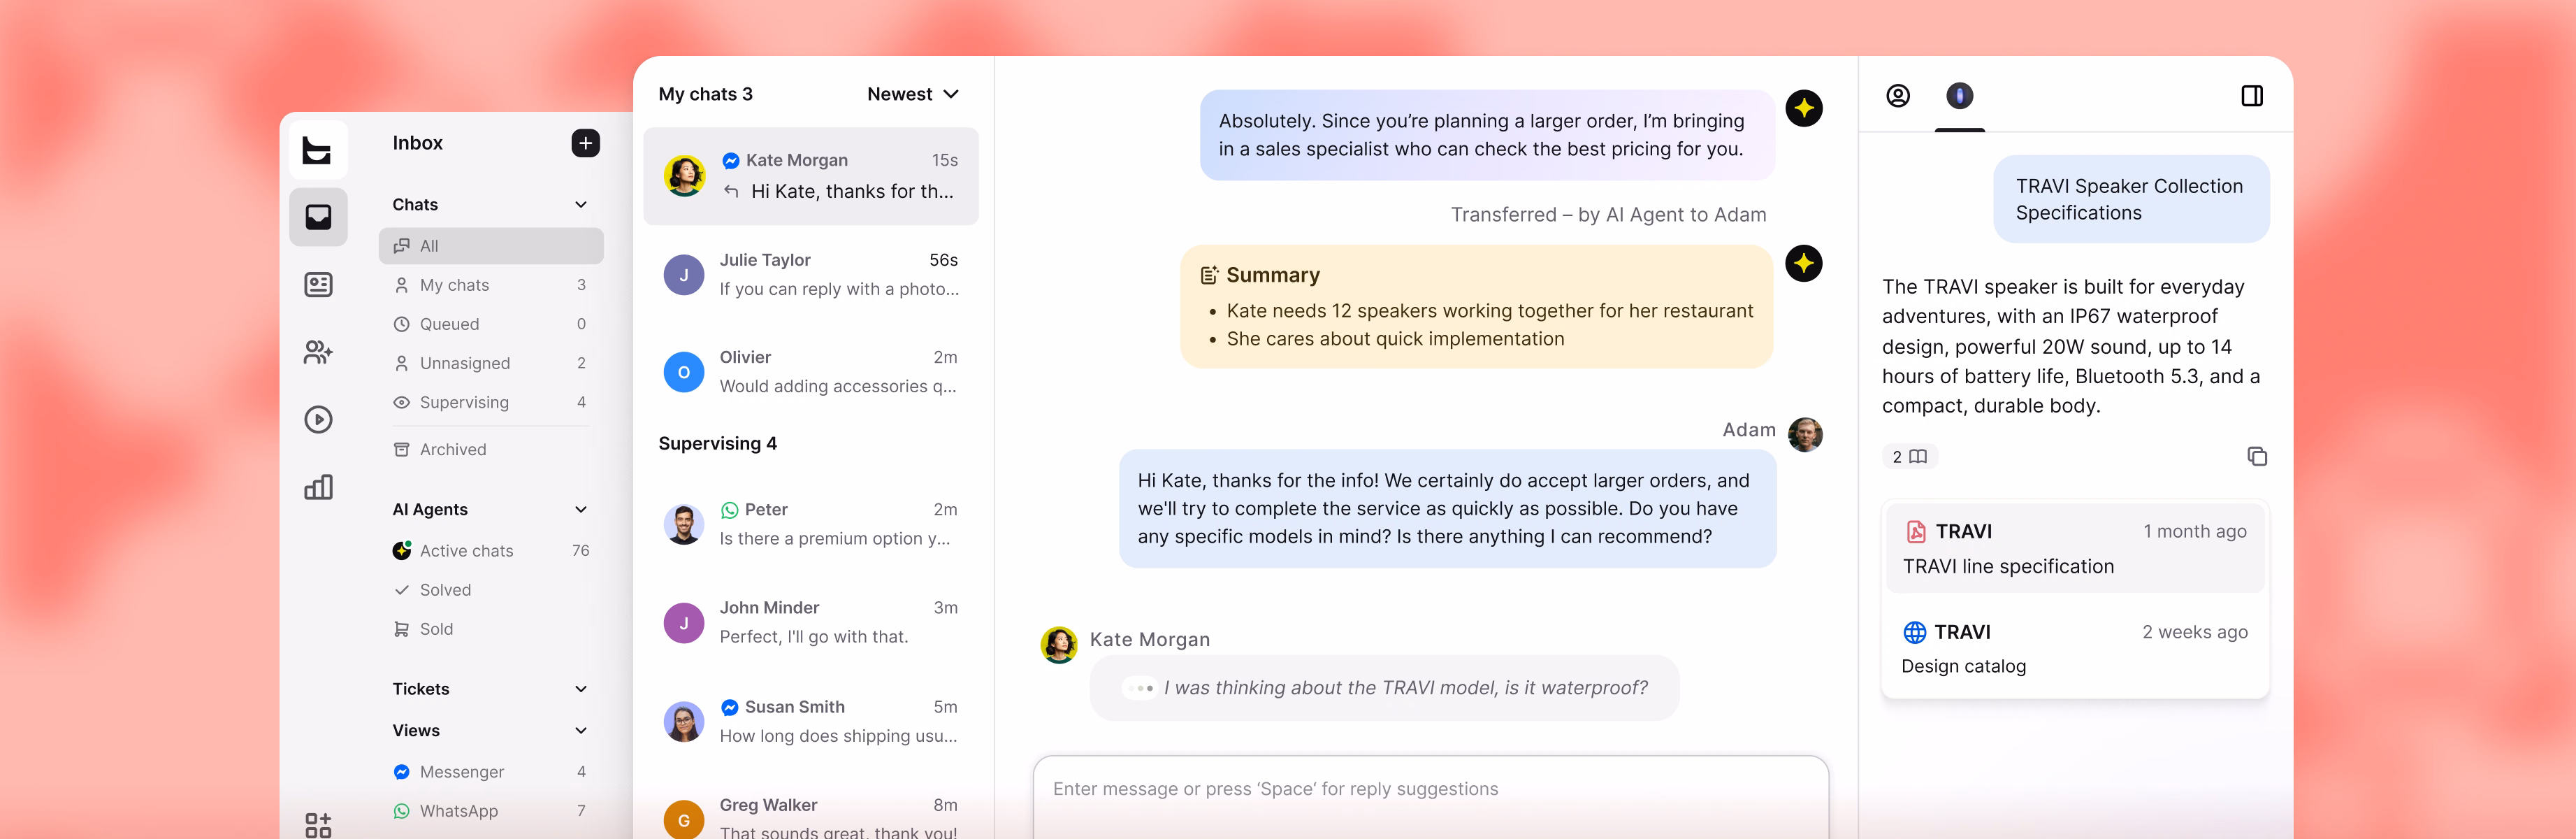Open Peter's WhatsApp chat
The image size is (2576, 839).
coord(811,524)
